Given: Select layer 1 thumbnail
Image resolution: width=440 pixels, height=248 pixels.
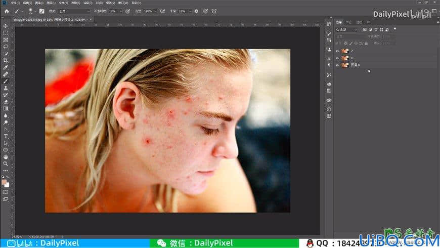Looking at the screenshot, I should (x=345, y=58).
